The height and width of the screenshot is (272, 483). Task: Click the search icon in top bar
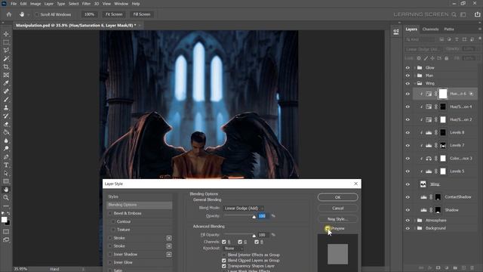(x=454, y=14)
